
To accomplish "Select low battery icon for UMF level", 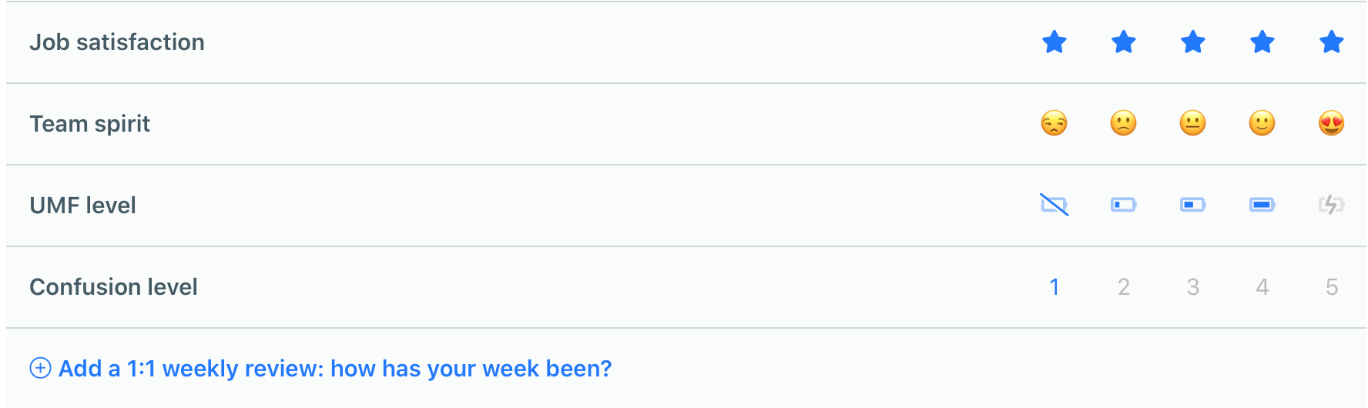I will click(1123, 205).
